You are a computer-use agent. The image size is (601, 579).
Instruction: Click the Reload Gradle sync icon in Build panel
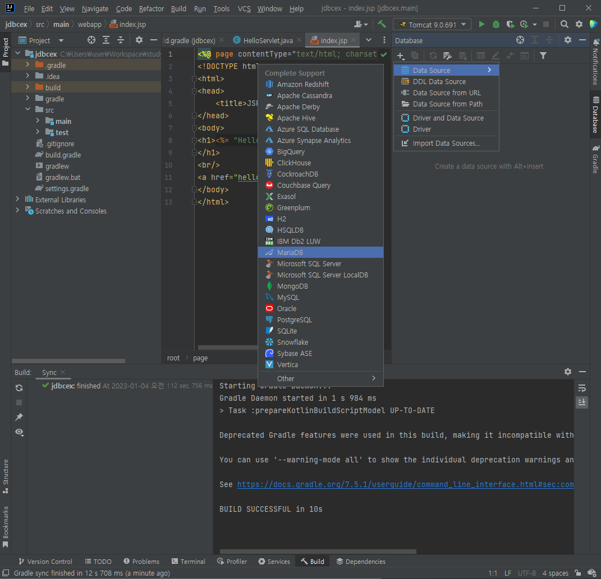click(19, 387)
